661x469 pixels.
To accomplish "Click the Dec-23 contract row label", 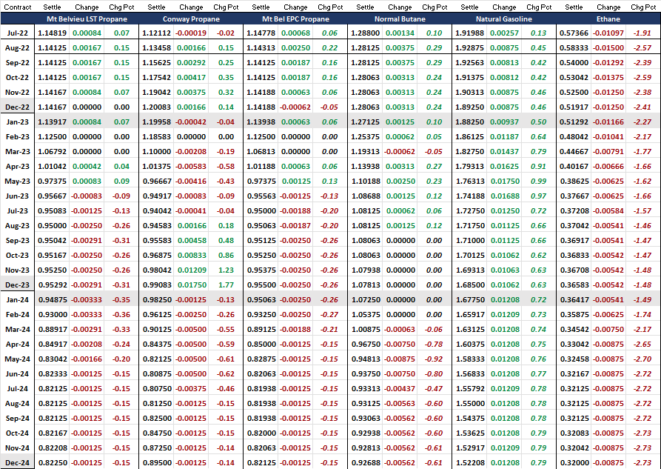I will click(x=17, y=285).
